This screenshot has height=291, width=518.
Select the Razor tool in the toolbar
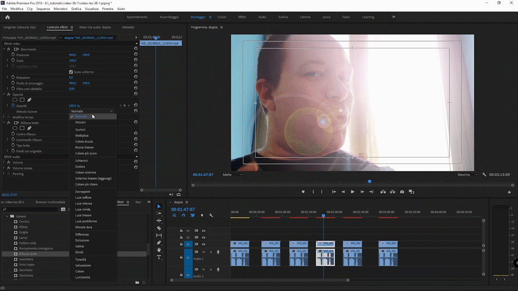159,228
